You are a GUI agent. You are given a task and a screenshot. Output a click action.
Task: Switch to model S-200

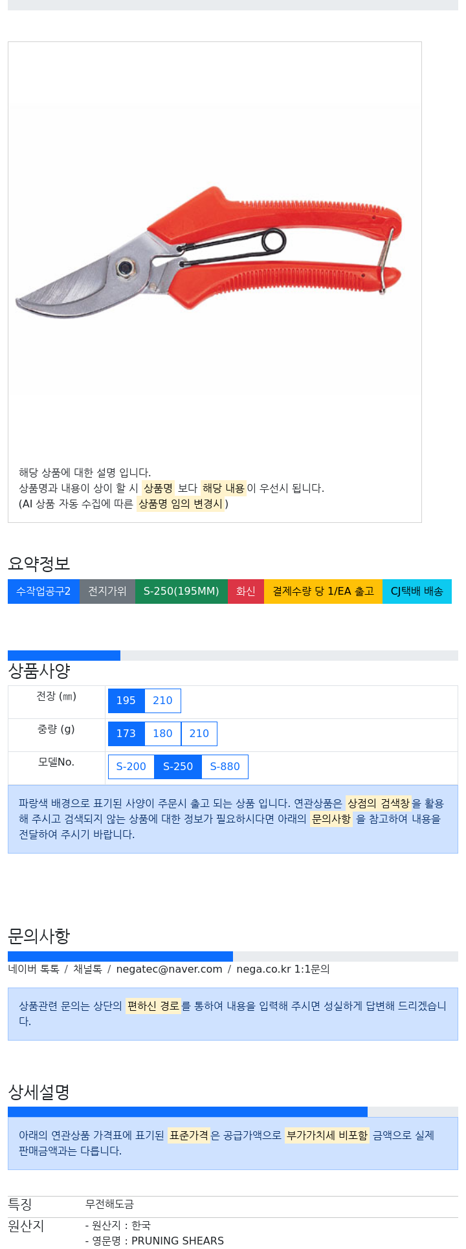(131, 767)
